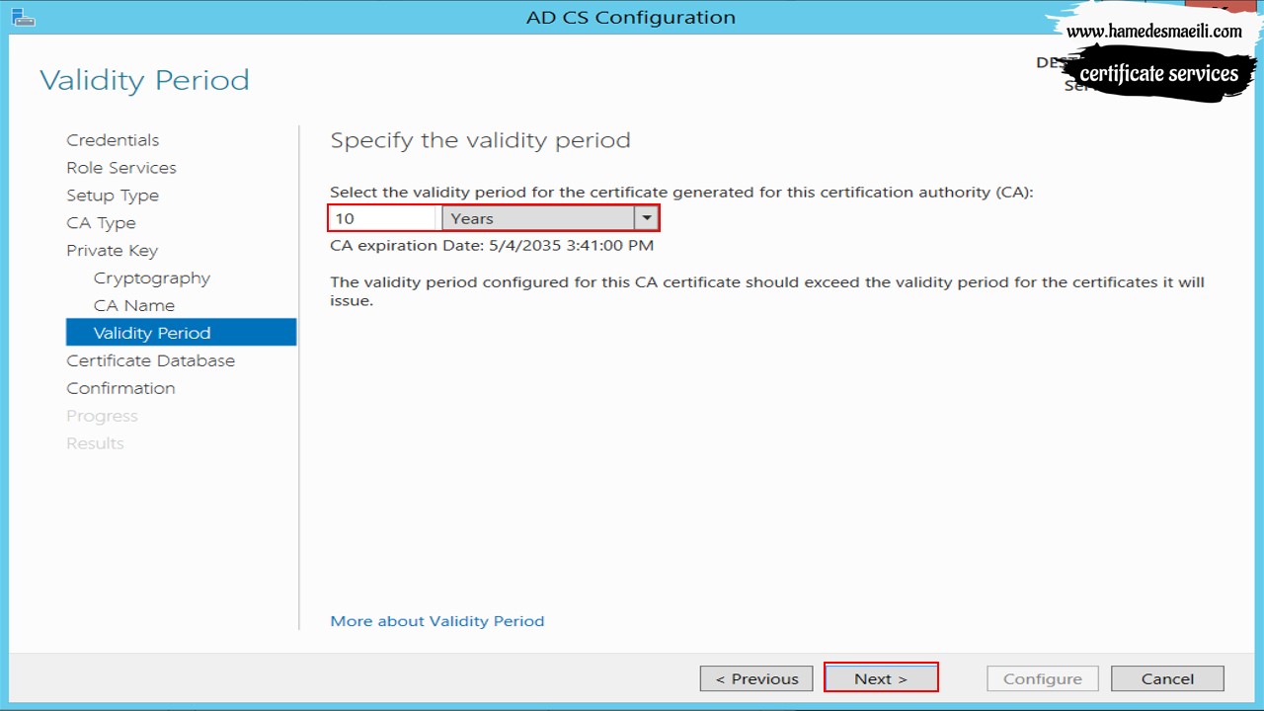
Task: Focus the validity period number field
Action: point(383,218)
